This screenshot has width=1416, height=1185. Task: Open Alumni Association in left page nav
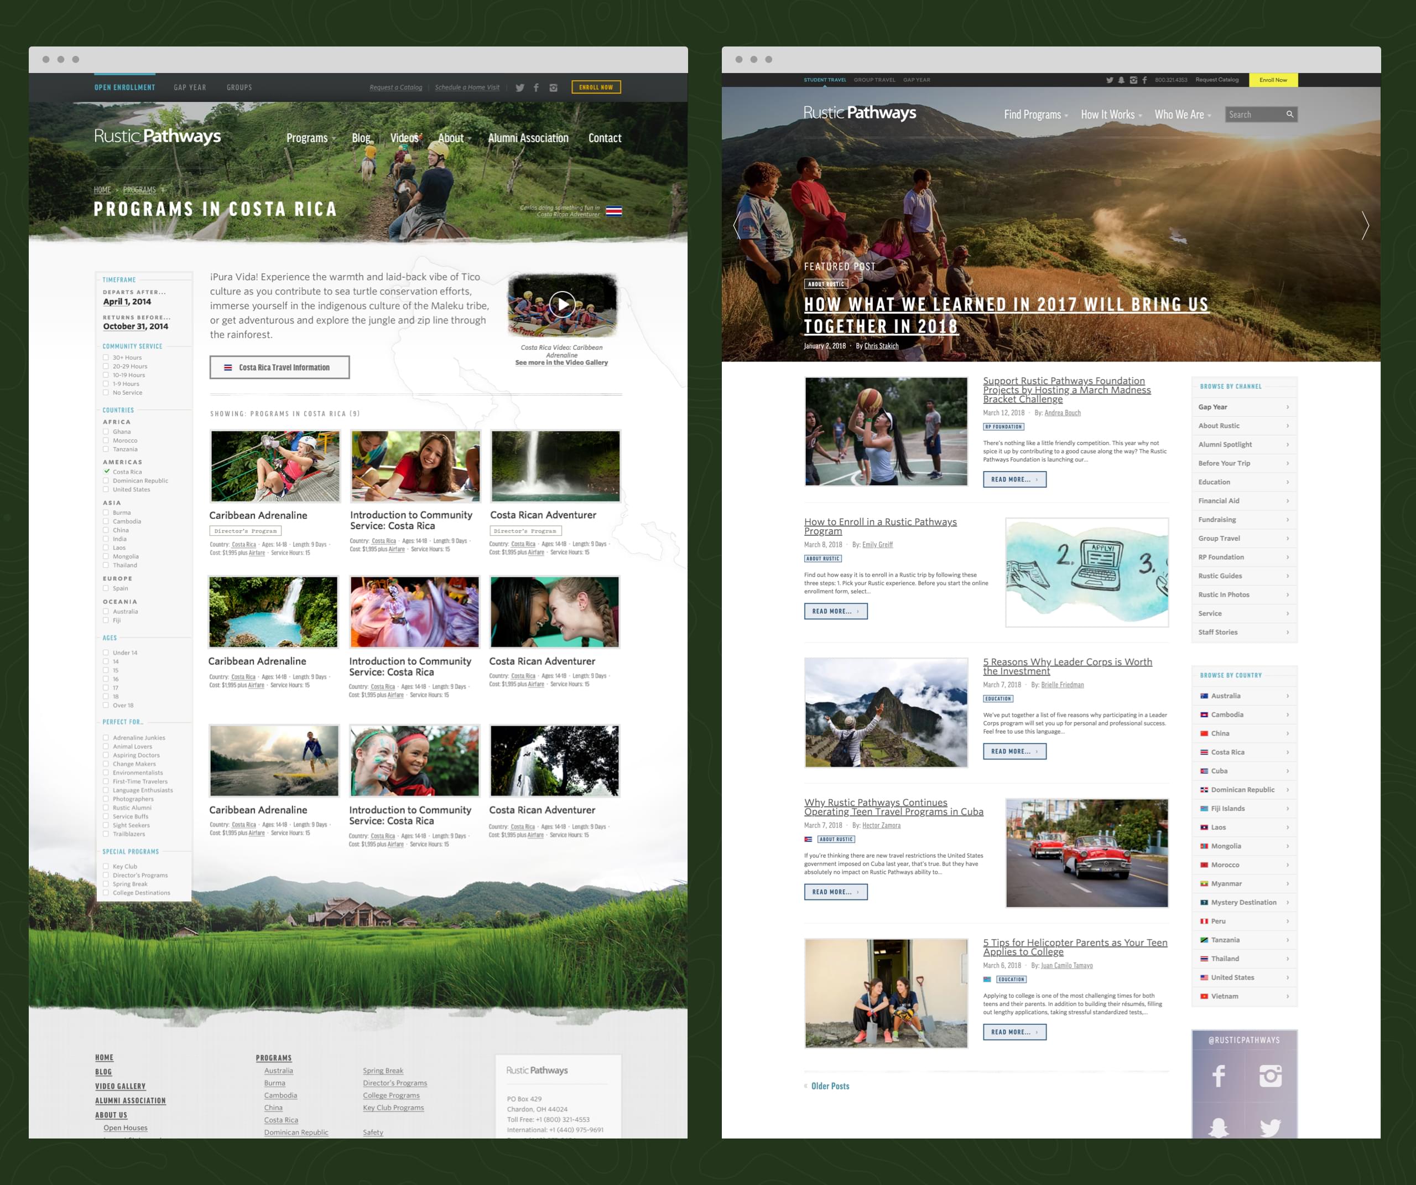pyautogui.click(x=528, y=138)
